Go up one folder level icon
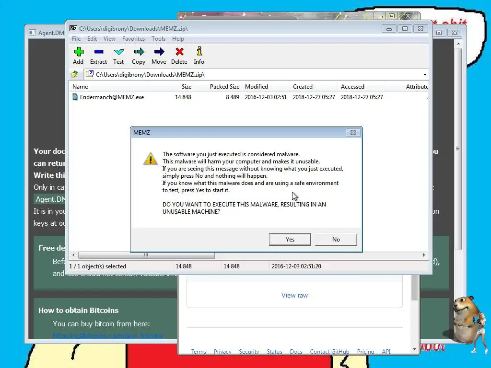 [x=74, y=74]
